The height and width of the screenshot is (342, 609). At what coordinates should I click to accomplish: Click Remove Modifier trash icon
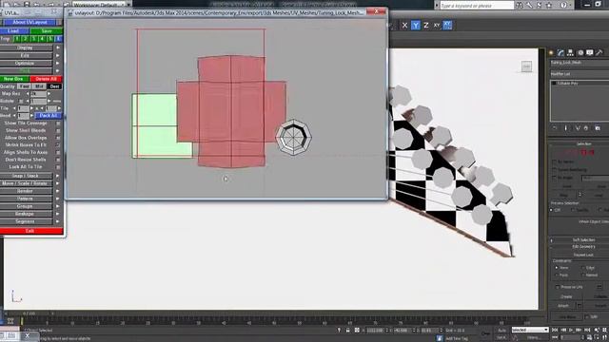586,128
